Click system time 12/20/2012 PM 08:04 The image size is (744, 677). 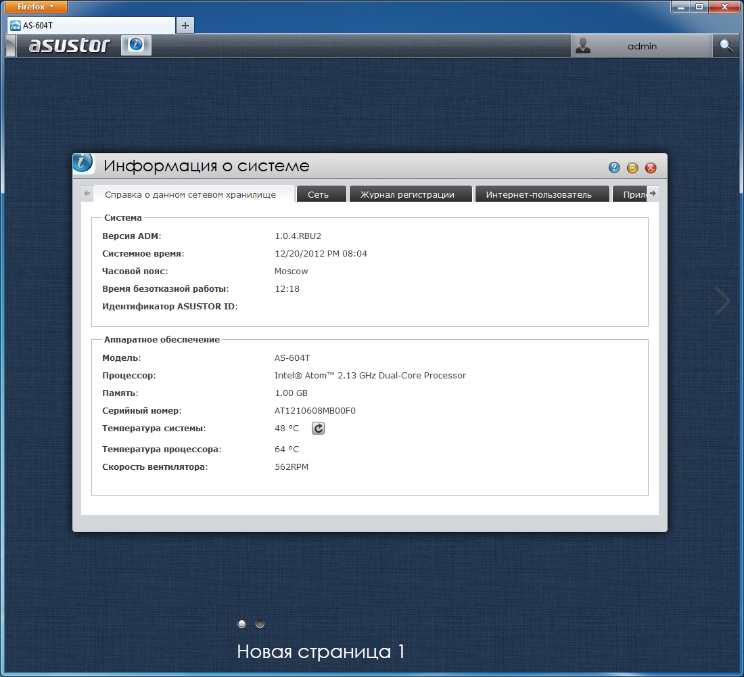point(321,253)
